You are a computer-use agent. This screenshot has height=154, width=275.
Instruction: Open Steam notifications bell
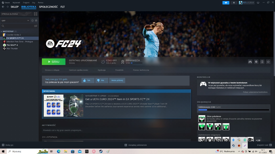click(x=234, y=3)
